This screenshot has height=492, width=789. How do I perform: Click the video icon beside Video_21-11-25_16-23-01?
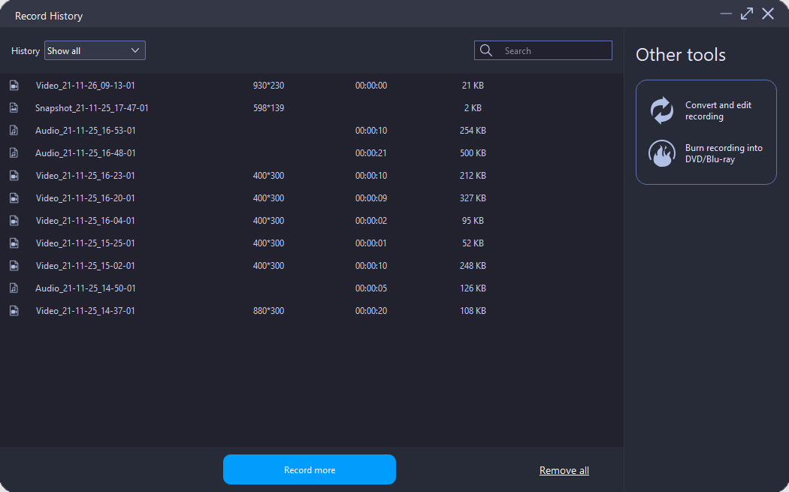[14, 176]
